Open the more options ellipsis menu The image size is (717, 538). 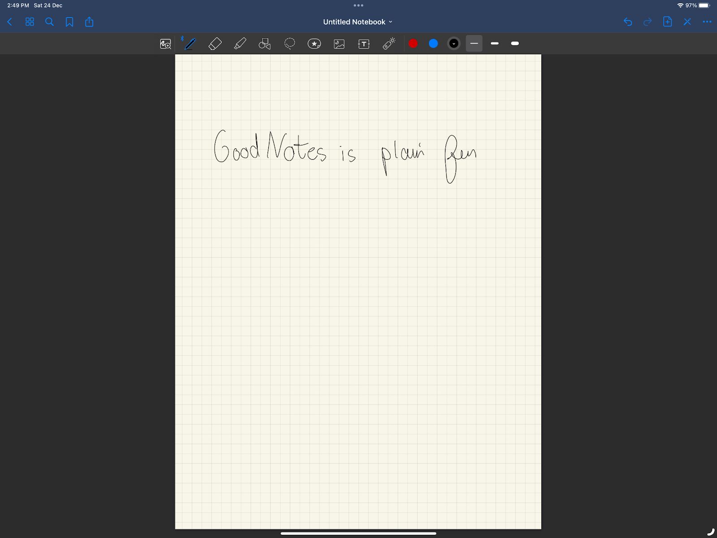pos(707,22)
